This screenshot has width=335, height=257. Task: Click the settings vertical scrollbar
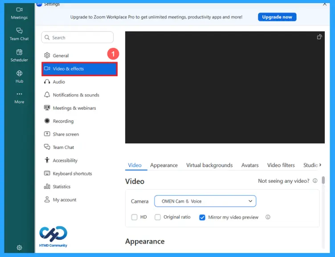pyautogui.click(x=323, y=180)
